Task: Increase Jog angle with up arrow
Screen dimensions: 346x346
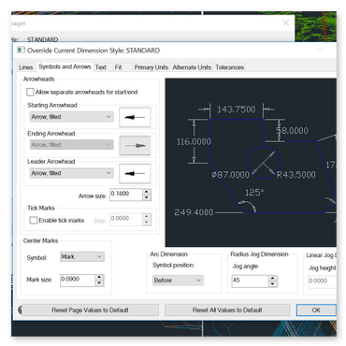Action: 273,278
